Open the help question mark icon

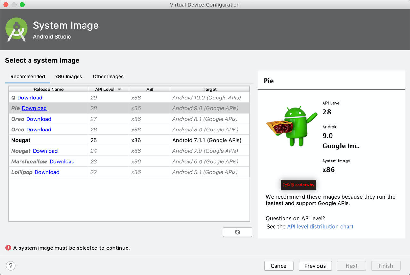click(11, 266)
